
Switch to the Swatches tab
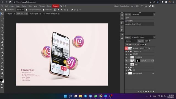point(136,15)
